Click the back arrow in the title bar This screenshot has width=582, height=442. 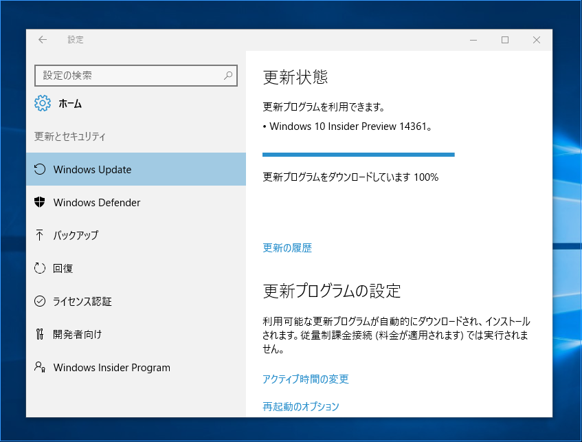point(43,40)
